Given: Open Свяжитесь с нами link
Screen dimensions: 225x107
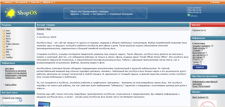Looking at the screenshot, I should click(13, 78).
